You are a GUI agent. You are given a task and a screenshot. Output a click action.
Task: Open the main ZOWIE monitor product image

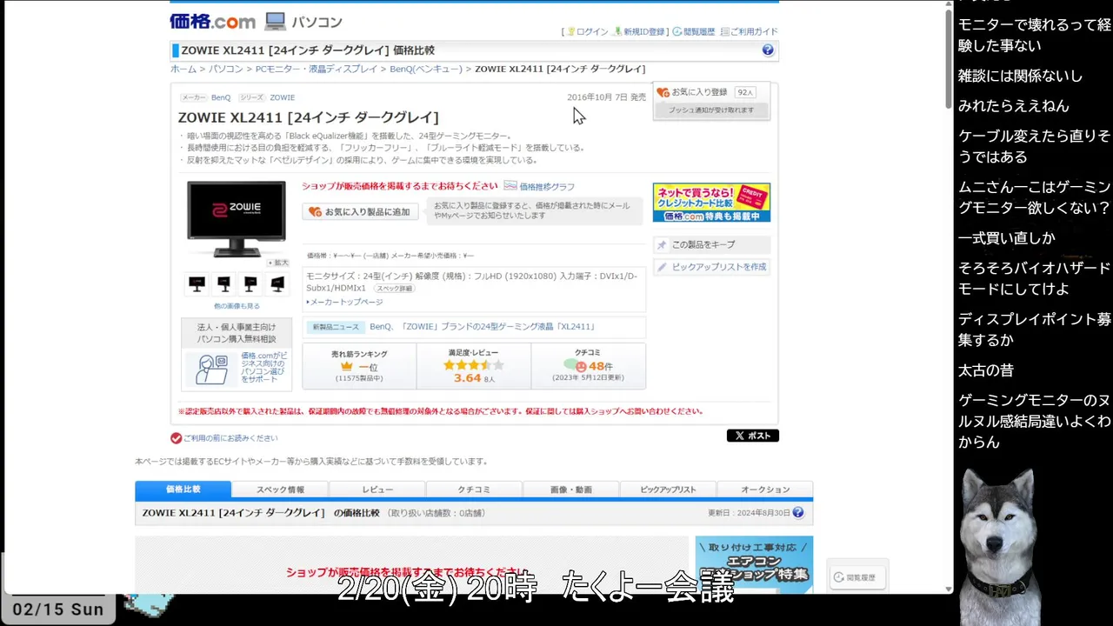pos(237,217)
